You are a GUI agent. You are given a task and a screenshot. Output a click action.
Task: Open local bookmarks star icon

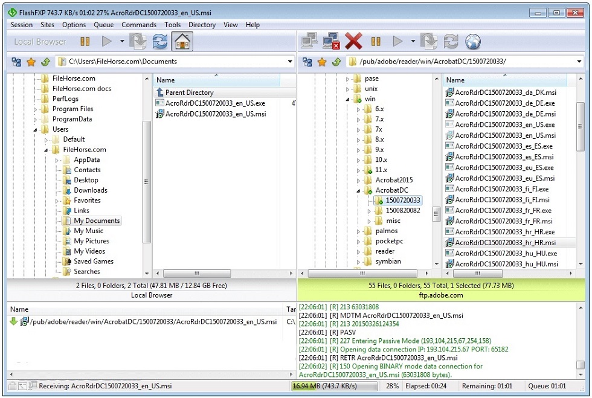tap(31, 62)
